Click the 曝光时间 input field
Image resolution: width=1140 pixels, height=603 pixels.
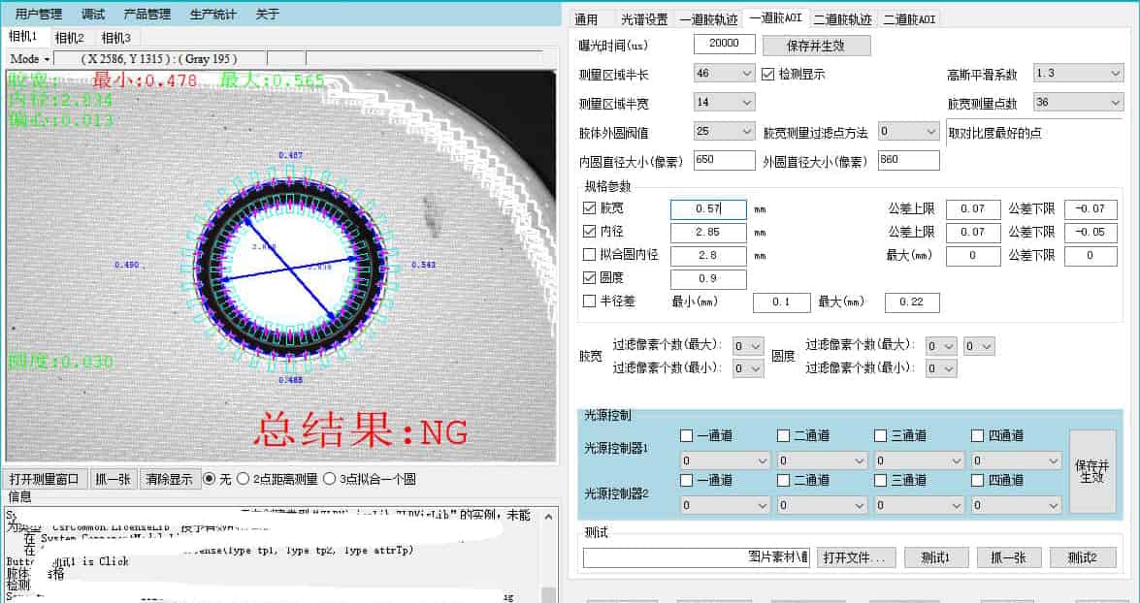pyautogui.click(x=724, y=44)
